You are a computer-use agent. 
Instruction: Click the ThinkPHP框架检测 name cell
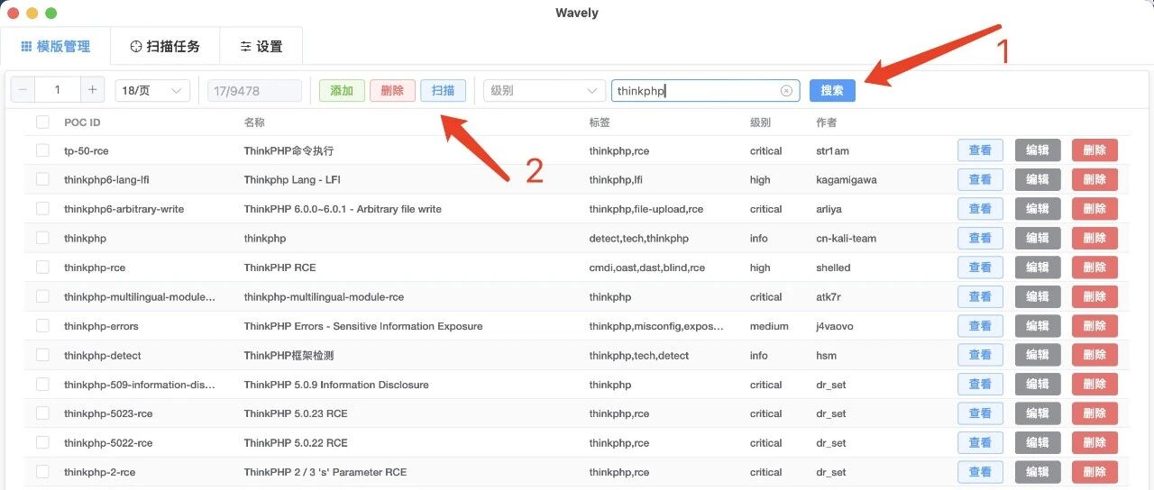pos(288,355)
